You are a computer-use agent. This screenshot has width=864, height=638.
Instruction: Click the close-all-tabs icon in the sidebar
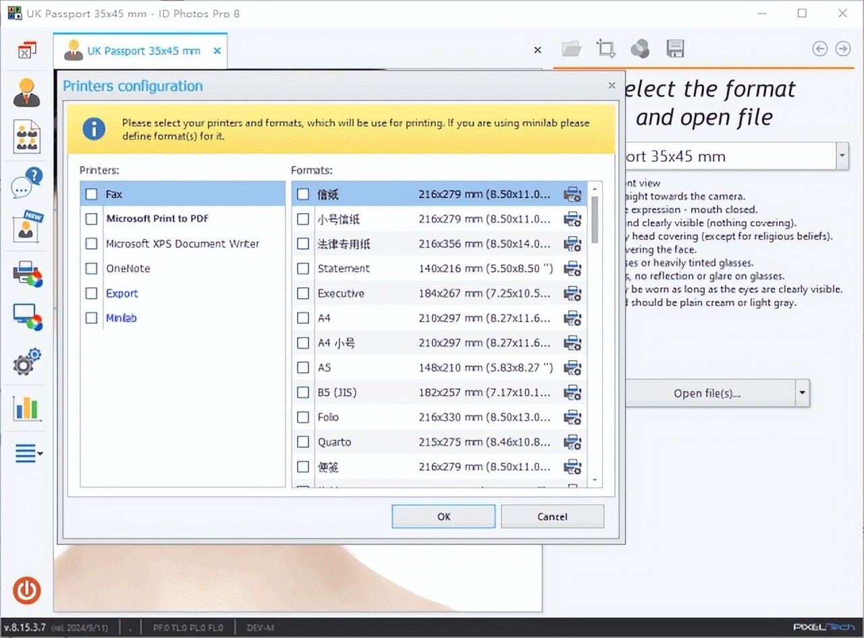(x=26, y=51)
